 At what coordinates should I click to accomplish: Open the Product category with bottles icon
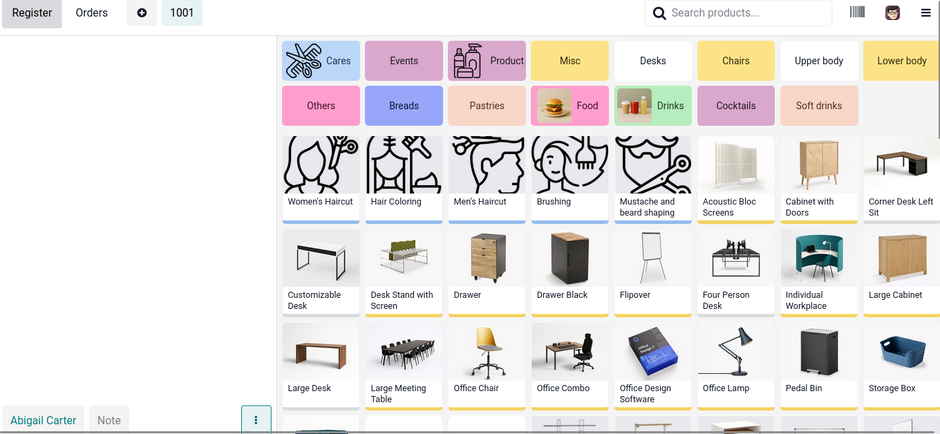[487, 61]
